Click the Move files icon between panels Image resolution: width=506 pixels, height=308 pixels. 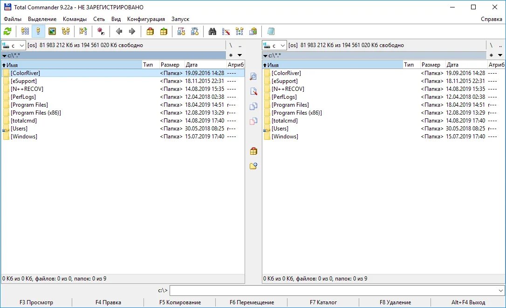tap(253, 121)
